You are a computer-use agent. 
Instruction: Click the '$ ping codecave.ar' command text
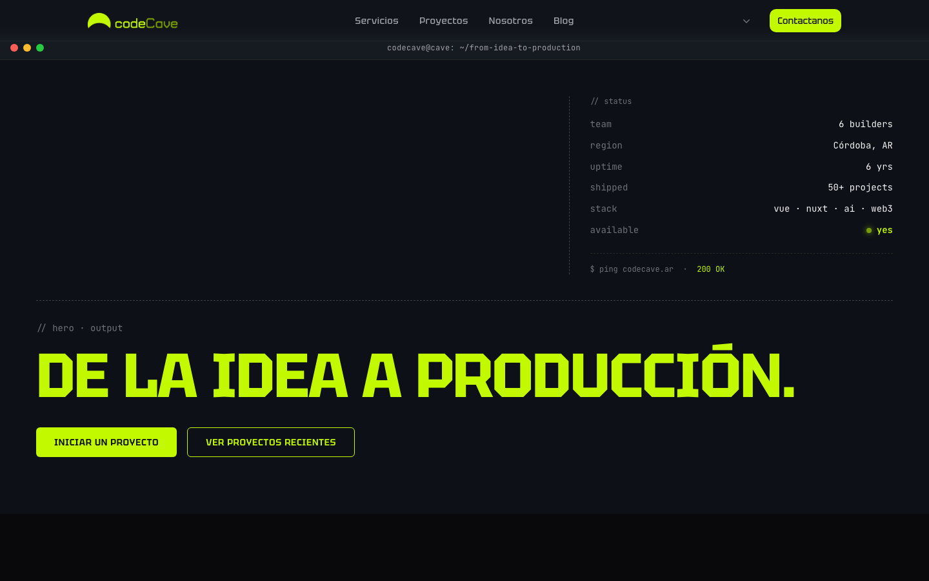[x=632, y=269]
